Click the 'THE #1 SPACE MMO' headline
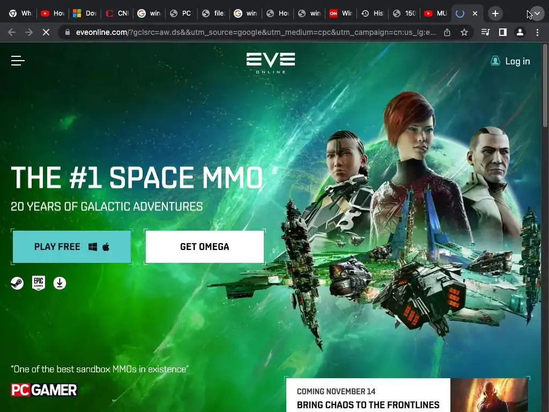The height and width of the screenshot is (412, 549). point(137,177)
